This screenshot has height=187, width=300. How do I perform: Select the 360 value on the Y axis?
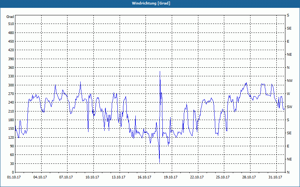point(11,68)
